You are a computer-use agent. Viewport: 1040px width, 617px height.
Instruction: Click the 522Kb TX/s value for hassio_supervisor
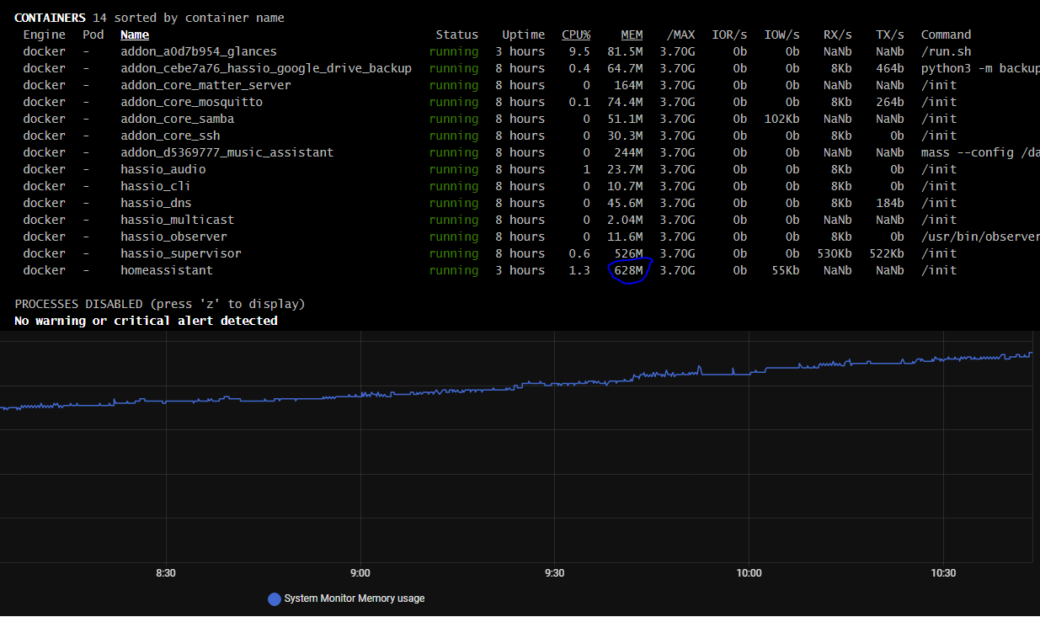click(887, 253)
